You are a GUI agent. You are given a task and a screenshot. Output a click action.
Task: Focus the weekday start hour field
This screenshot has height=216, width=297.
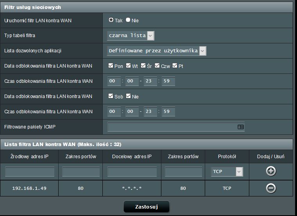tap(114, 81)
